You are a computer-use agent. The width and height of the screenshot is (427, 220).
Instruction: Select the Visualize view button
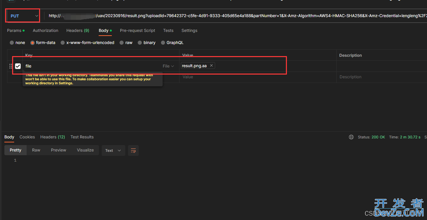(x=85, y=150)
